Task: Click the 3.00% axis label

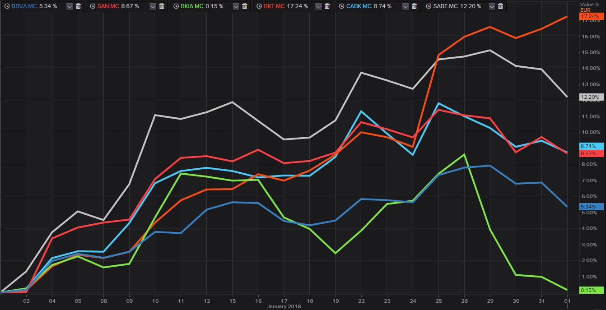Action: [591, 245]
